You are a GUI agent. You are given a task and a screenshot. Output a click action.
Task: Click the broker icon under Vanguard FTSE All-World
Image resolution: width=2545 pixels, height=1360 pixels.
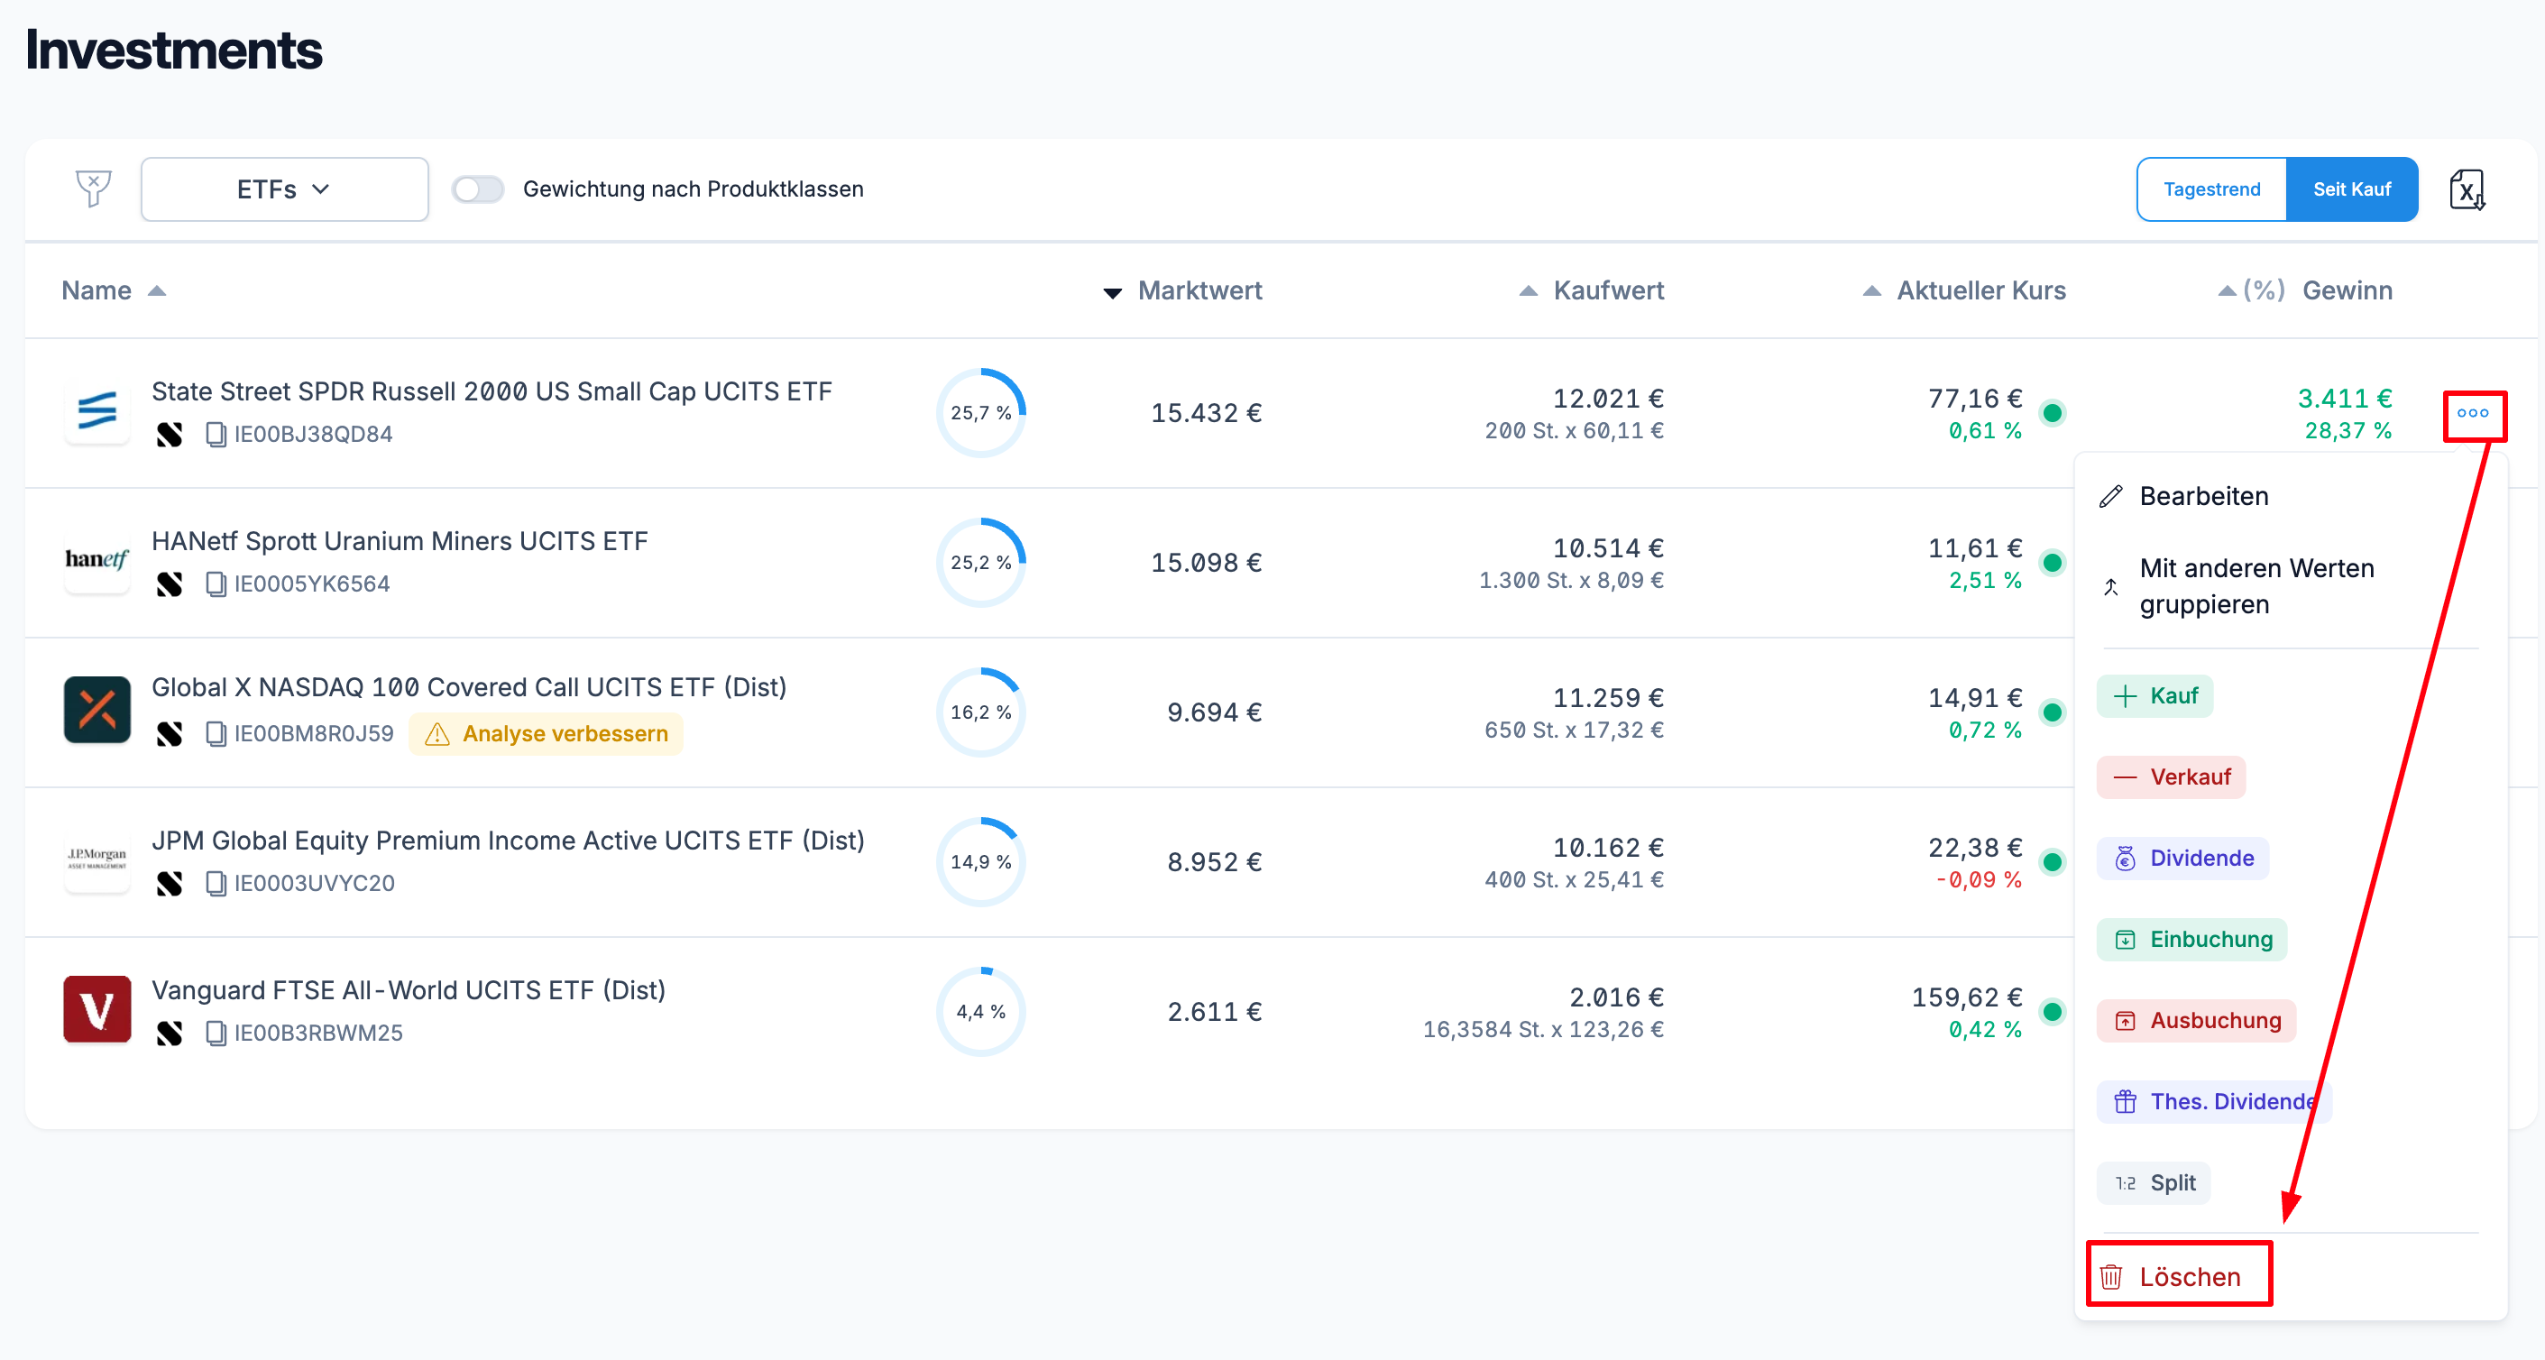170,1034
